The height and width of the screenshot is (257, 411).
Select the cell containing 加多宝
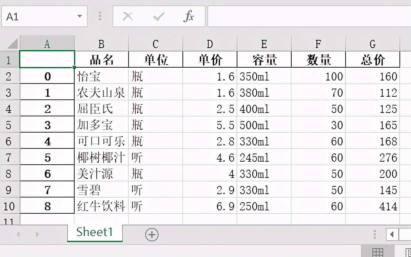[x=101, y=125]
